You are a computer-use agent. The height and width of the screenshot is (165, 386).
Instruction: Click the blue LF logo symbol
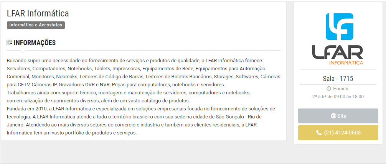point(340,26)
